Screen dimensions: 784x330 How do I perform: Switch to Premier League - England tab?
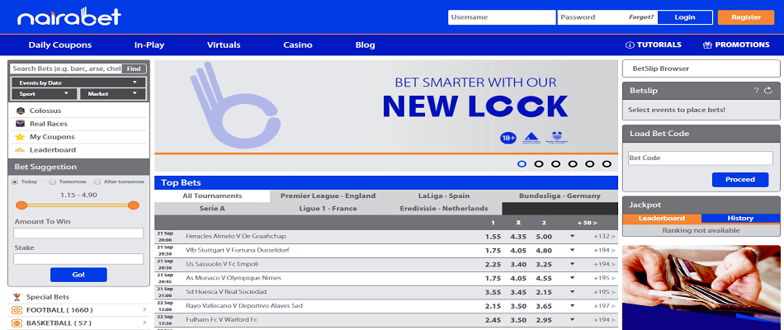pyautogui.click(x=328, y=196)
